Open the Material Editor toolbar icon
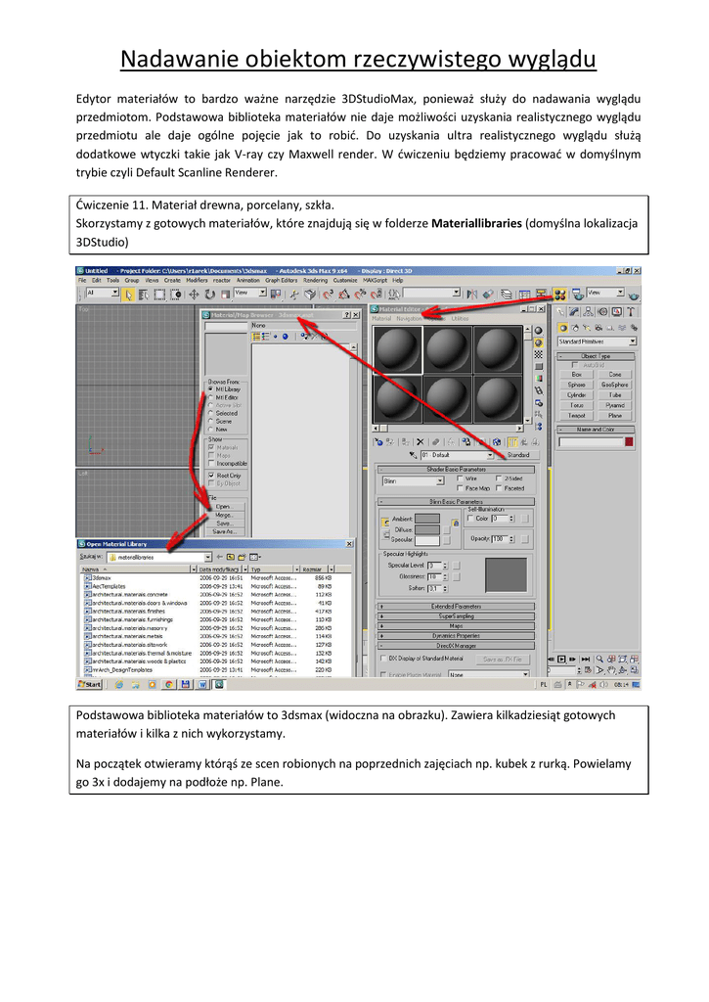 coord(559,293)
